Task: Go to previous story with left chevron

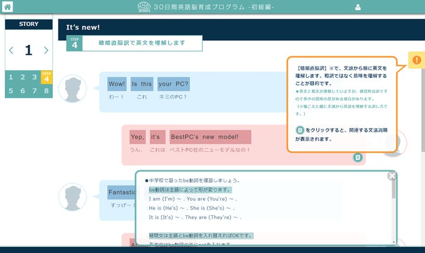Action: [x=11, y=50]
